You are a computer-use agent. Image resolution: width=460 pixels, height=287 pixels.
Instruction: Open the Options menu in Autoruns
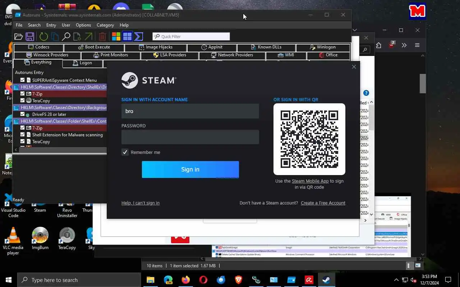point(83,25)
